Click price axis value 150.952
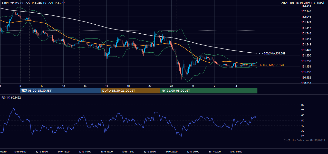The image size is (328, 154). click(x=306, y=78)
